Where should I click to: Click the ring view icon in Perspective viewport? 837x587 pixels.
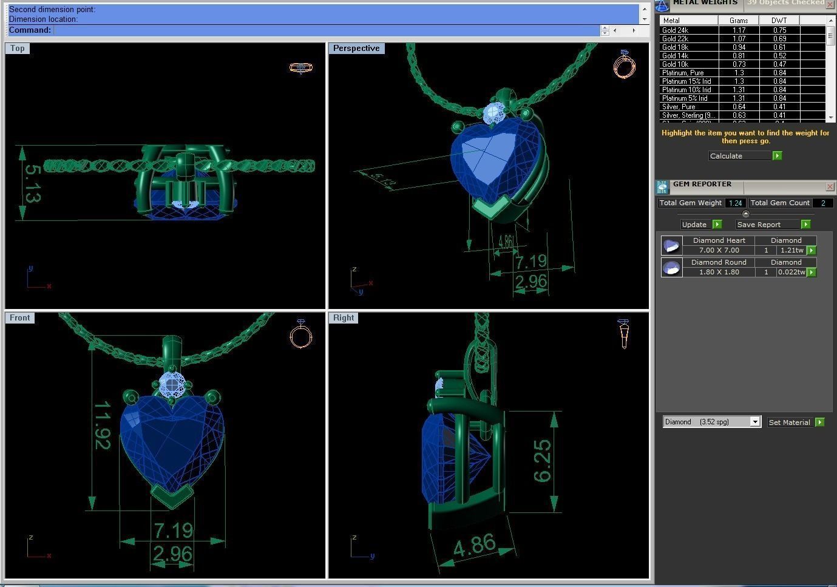tap(624, 64)
